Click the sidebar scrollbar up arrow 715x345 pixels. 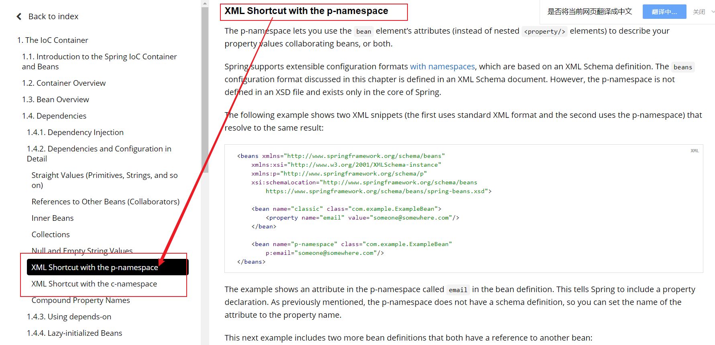(205, 4)
